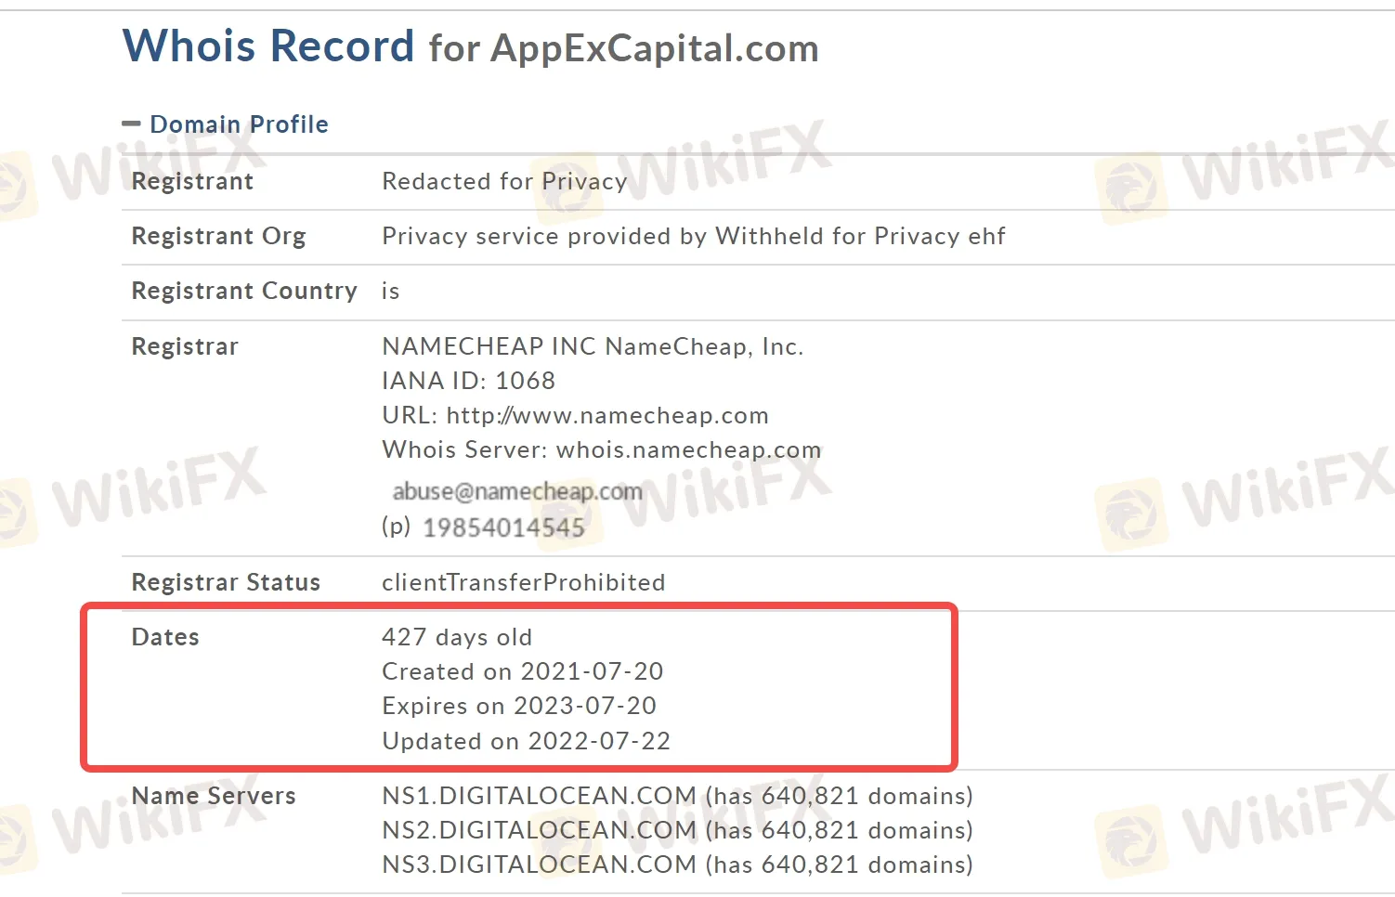
Task: Open the http://www.namecheap.com registrar URL
Action: (x=607, y=415)
